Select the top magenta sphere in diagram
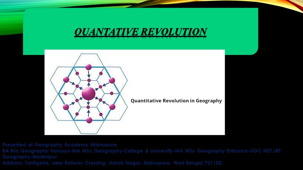 tap(88, 67)
